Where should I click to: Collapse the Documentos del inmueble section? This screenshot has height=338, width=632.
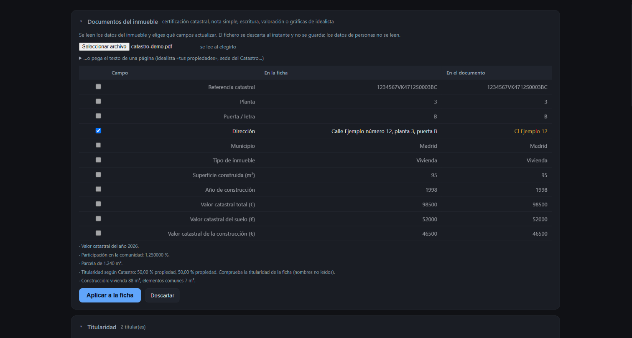(81, 22)
